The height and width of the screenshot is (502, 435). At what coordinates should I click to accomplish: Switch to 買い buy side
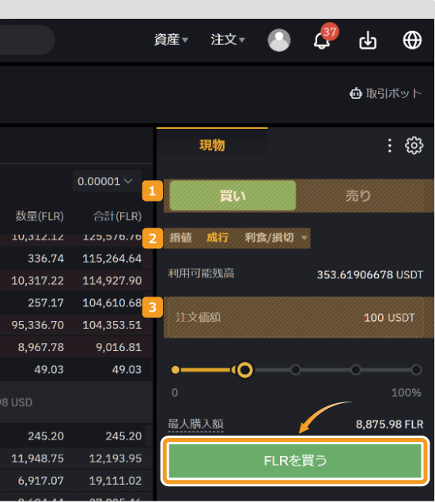pos(233,195)
